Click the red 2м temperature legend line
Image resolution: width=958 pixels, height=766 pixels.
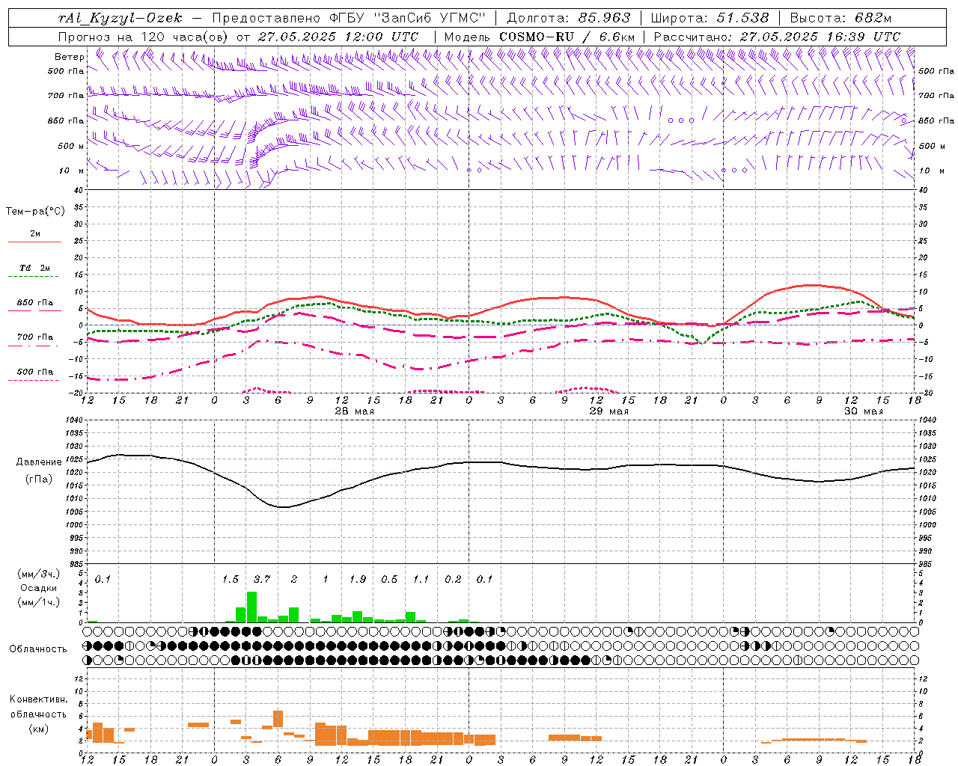coord(34,242)
